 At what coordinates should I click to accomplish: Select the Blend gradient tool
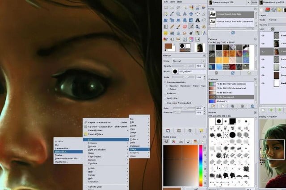(166, 27)
